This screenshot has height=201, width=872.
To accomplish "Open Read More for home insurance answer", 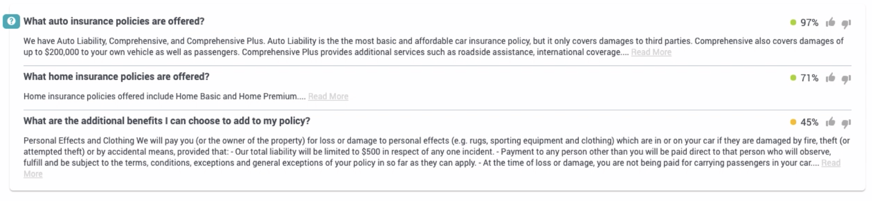I will tap(328, 96).
